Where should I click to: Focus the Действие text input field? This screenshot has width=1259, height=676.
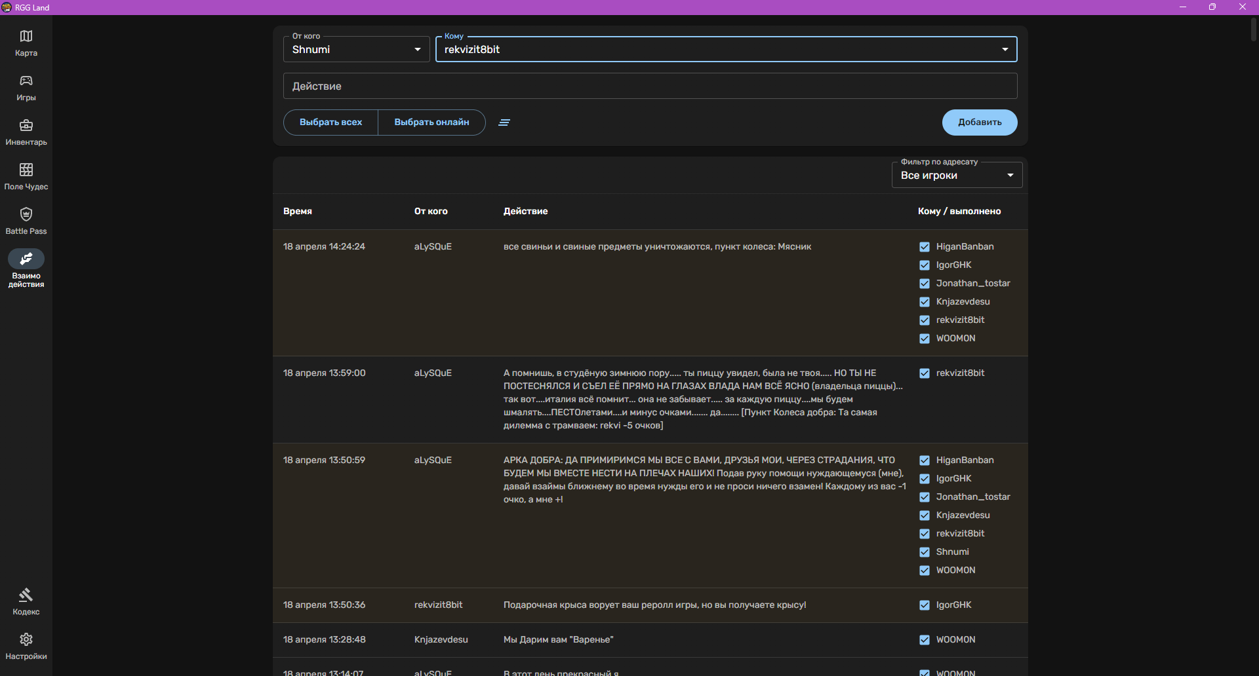click(650, 86)
